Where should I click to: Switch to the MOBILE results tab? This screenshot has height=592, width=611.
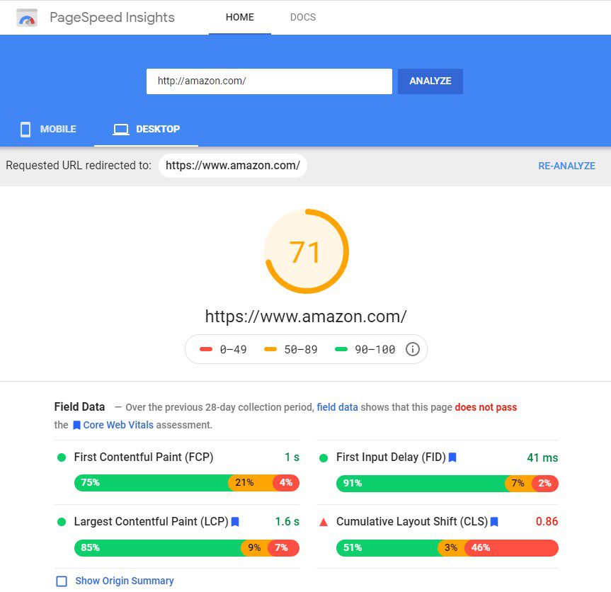click(x=47, y=130)
